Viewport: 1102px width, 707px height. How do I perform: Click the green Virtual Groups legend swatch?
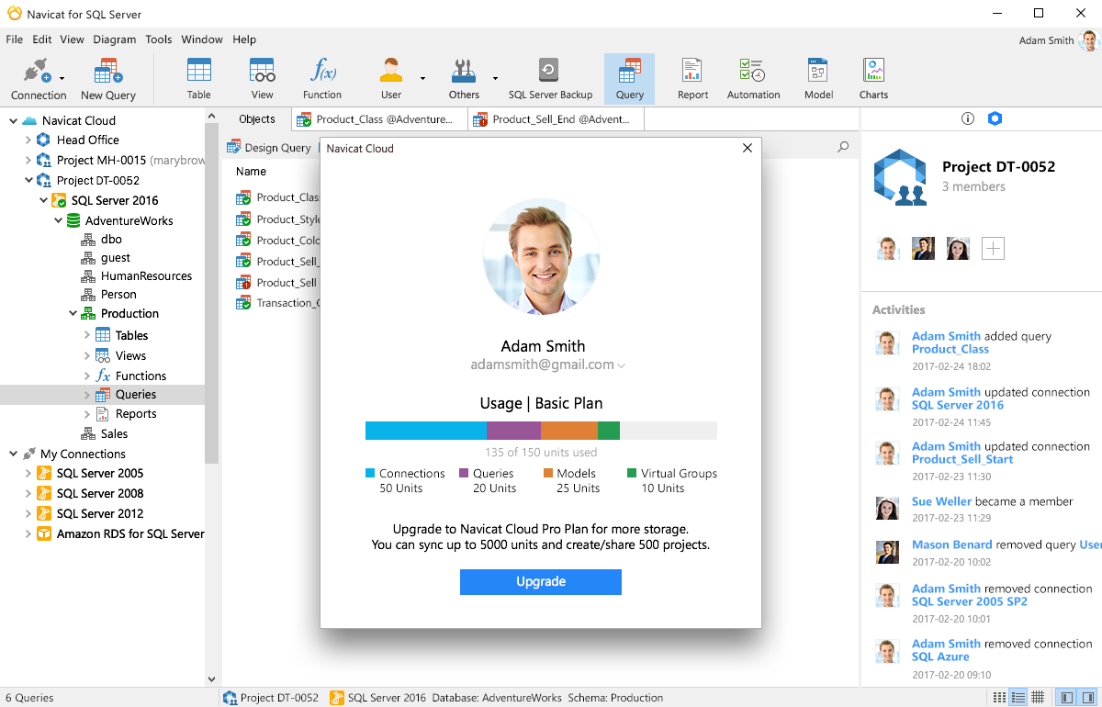click(x=632, y=474)
